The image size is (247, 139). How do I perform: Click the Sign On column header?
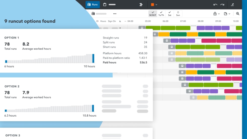[112, 21]
